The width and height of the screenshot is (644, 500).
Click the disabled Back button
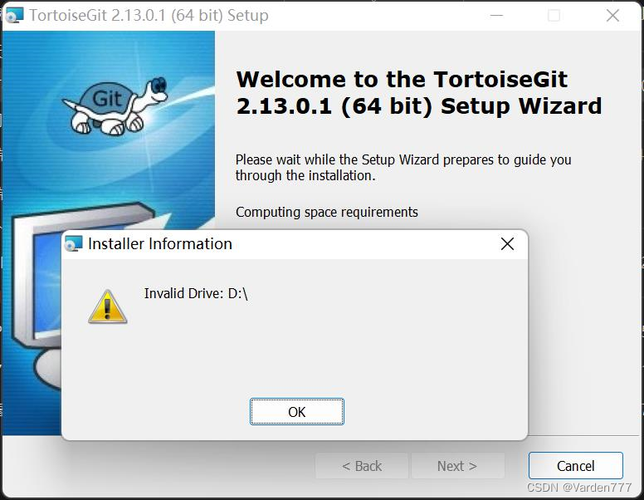[x=362, y=466]
